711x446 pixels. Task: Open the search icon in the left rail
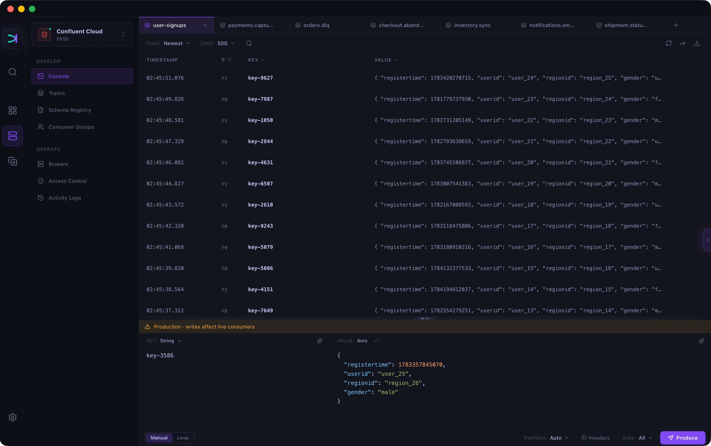pyautogui.click(x=12, y=72)
